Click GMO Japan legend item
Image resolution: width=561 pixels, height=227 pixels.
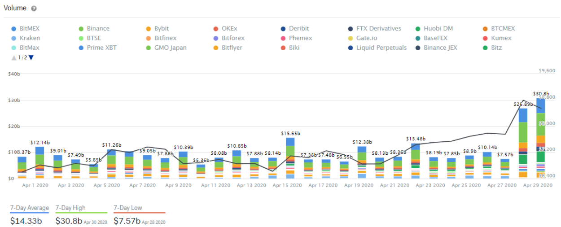[x=166, y=48]
